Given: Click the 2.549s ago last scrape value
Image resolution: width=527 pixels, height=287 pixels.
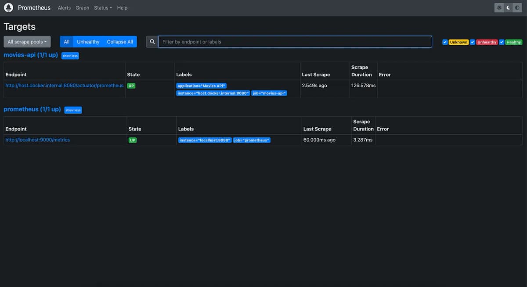Looking at the screenshot, I should pyautogui.click(x=314, y=86).
